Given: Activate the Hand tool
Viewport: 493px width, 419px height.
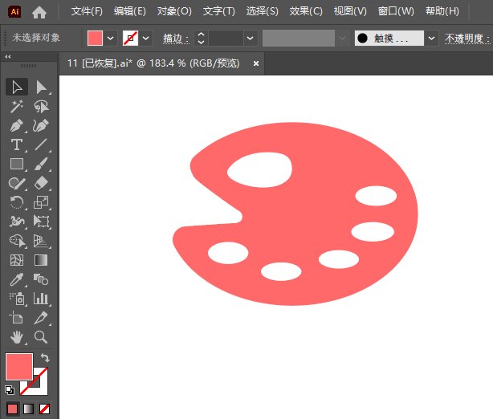Looking at the screenshot, I should coord(16,337).
